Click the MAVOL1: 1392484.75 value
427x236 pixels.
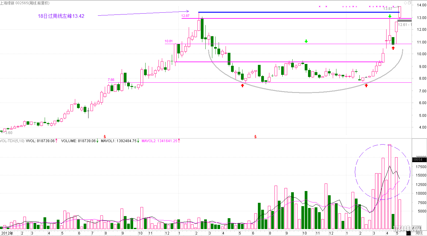118,141
